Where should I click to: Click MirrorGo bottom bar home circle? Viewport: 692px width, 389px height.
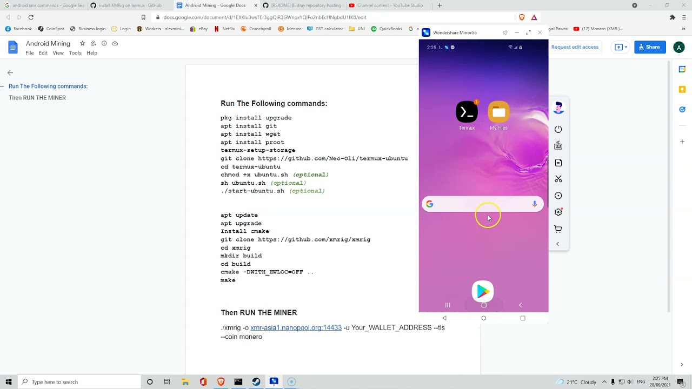[484, 318]
